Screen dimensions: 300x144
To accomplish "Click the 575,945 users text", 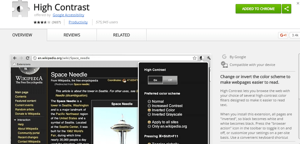I will tap(107, 22).
